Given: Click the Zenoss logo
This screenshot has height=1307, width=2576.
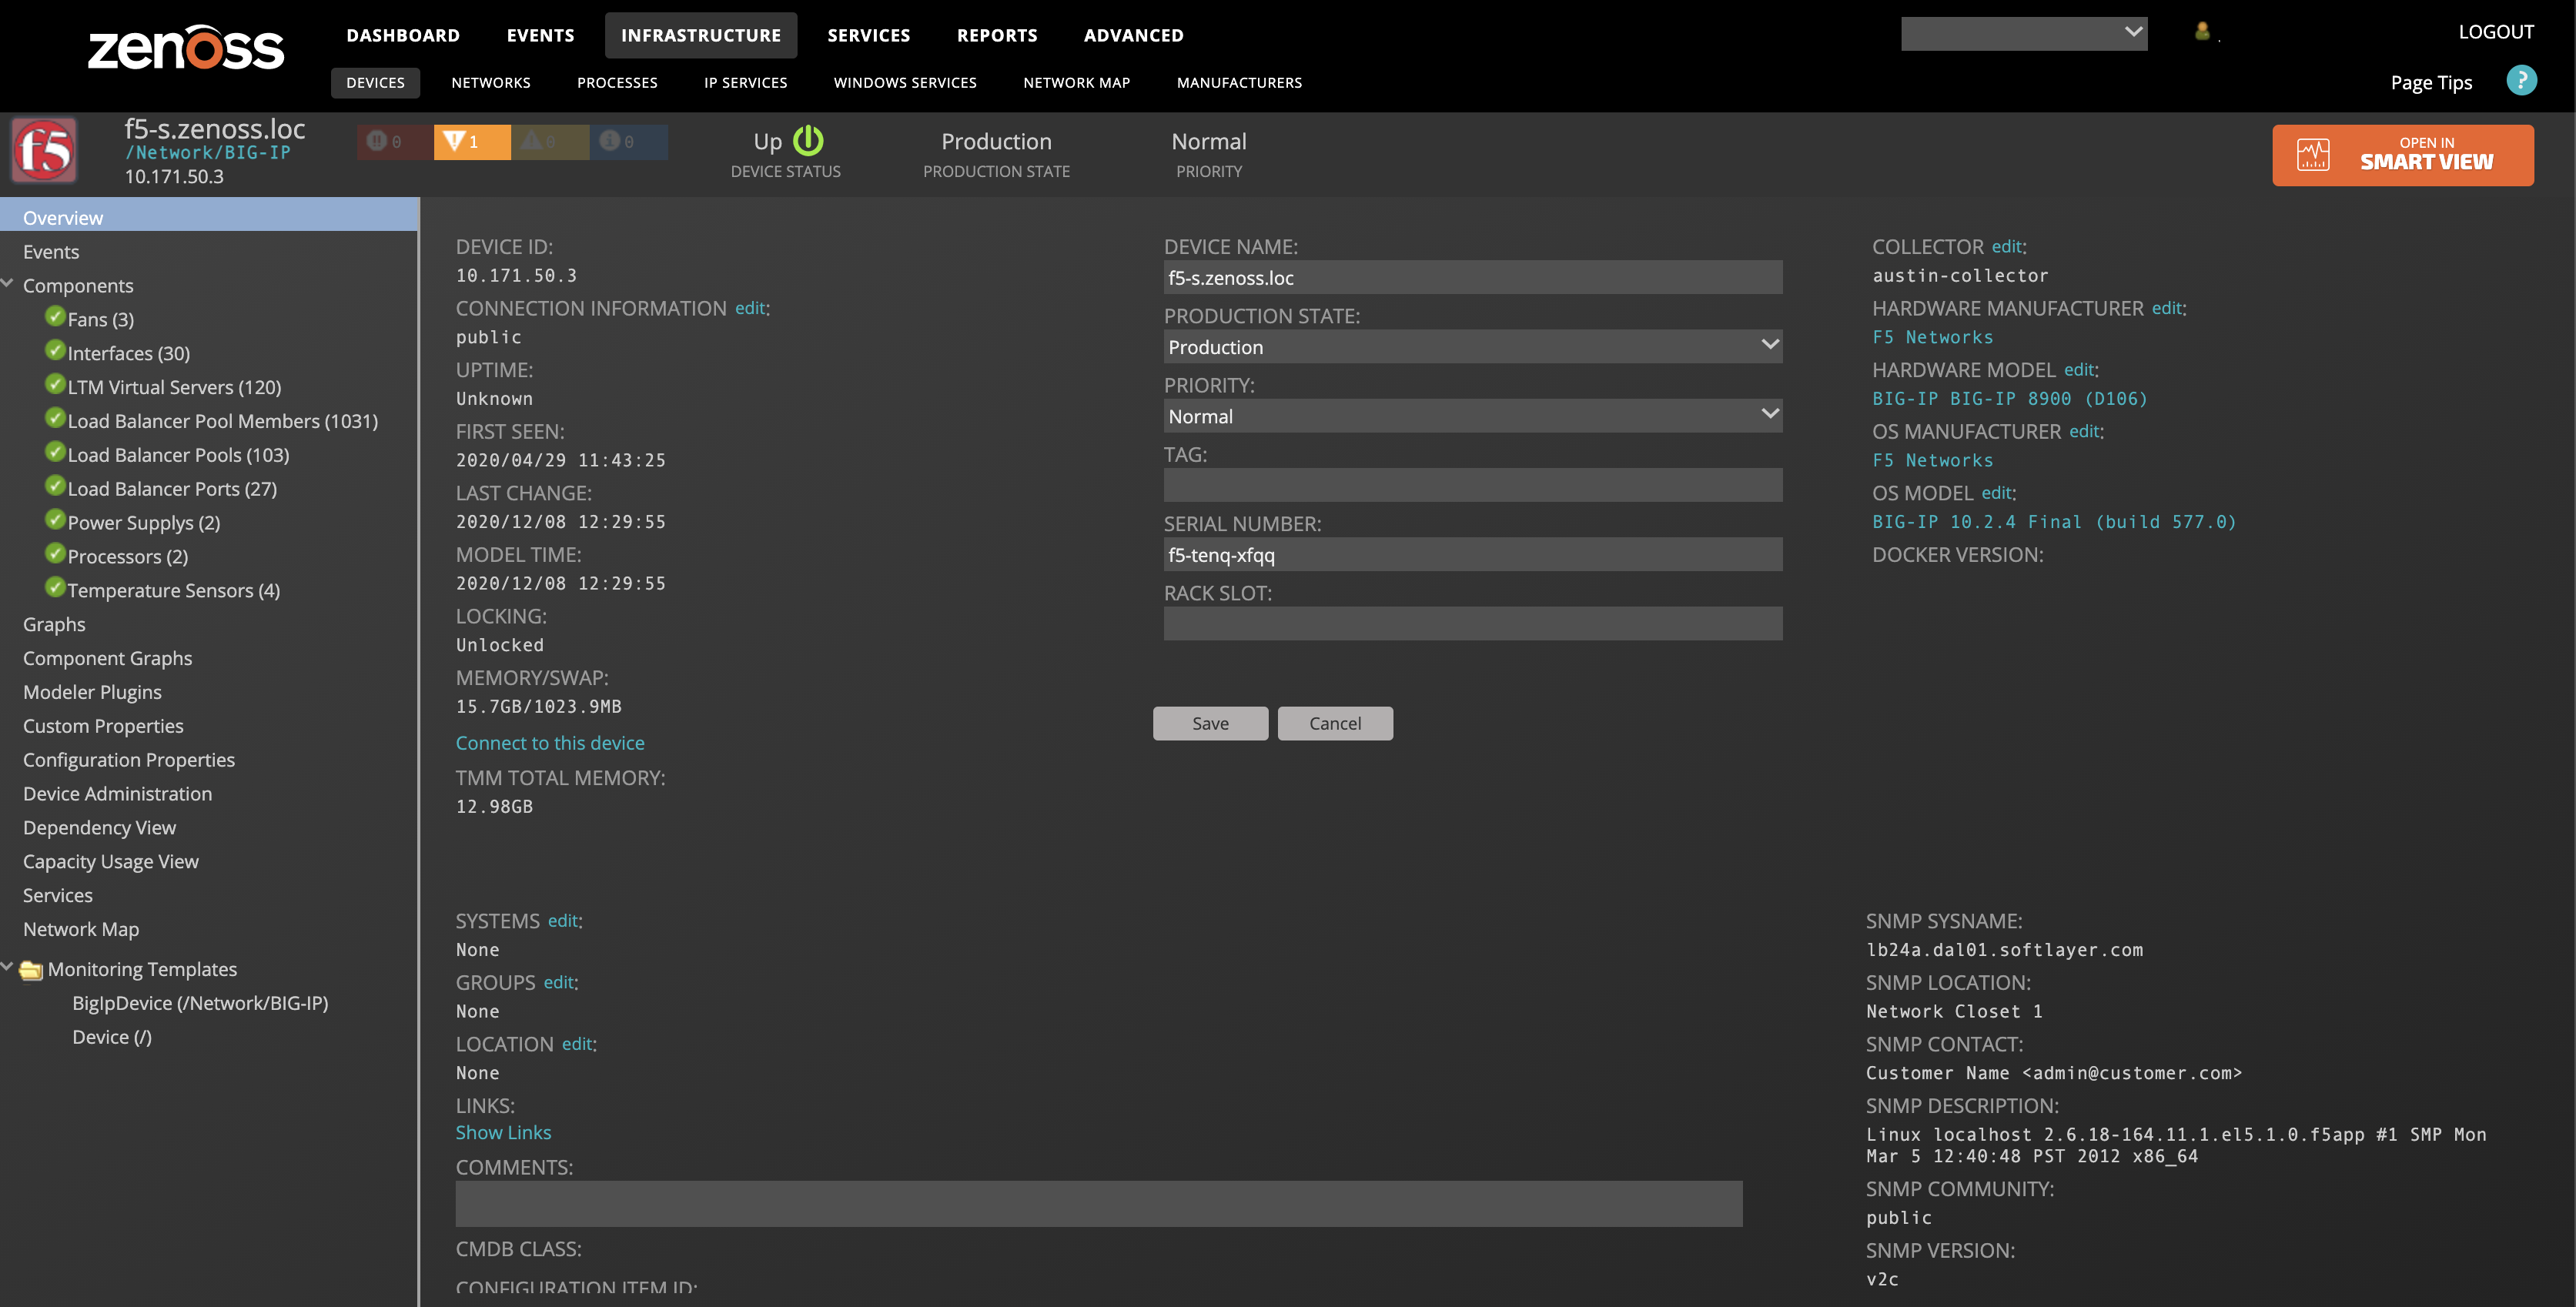Looking at the screenshot, I should point(186,47).
